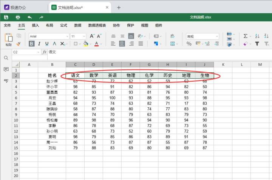Toggle underline formatting
This screenshot has height=180, width=272.
pyautogui.click(x=47, y=44)
